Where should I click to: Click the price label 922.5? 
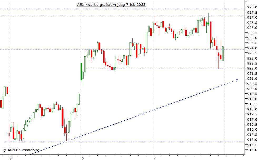tap(252, 63)
